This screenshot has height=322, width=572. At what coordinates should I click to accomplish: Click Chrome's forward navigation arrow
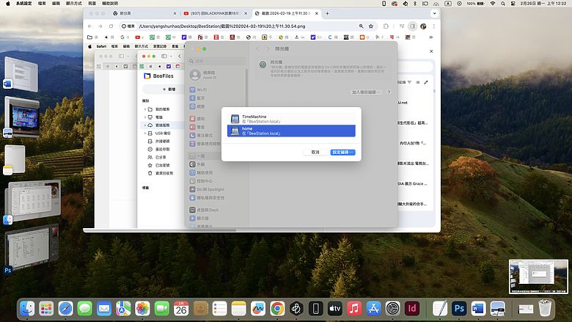coord(100,26)
